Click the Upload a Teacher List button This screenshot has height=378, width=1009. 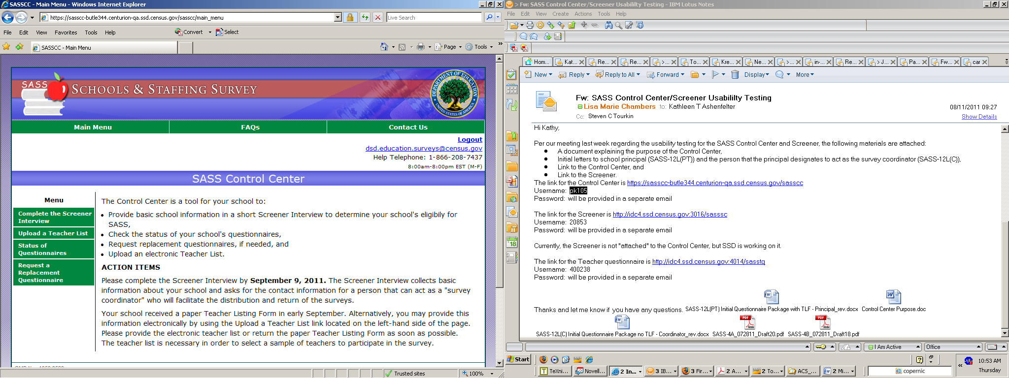(x=53, y=233)
